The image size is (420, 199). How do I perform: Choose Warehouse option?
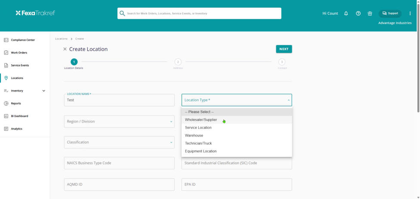click(x=237, y=136)
